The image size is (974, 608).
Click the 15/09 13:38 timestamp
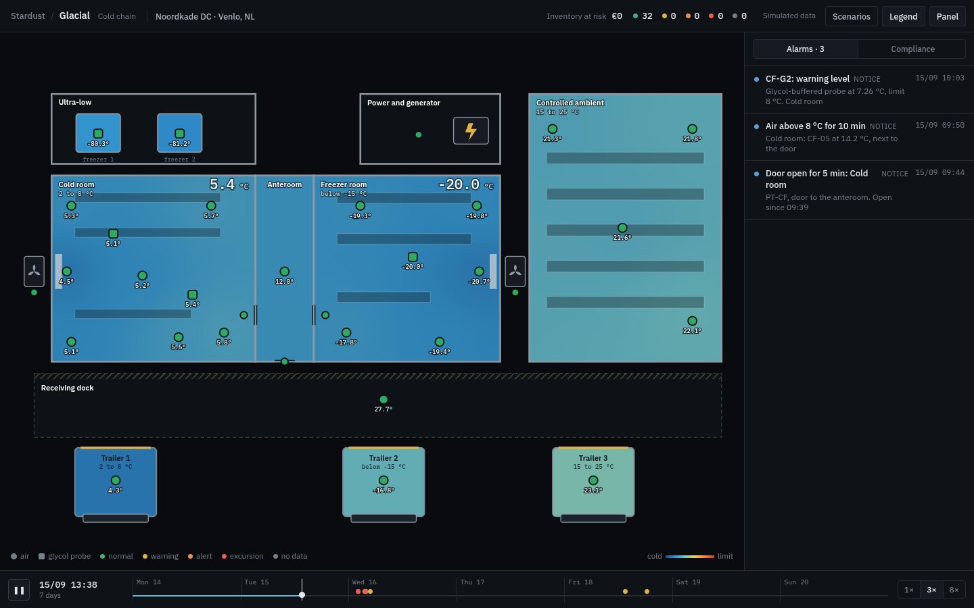(68, 584)
